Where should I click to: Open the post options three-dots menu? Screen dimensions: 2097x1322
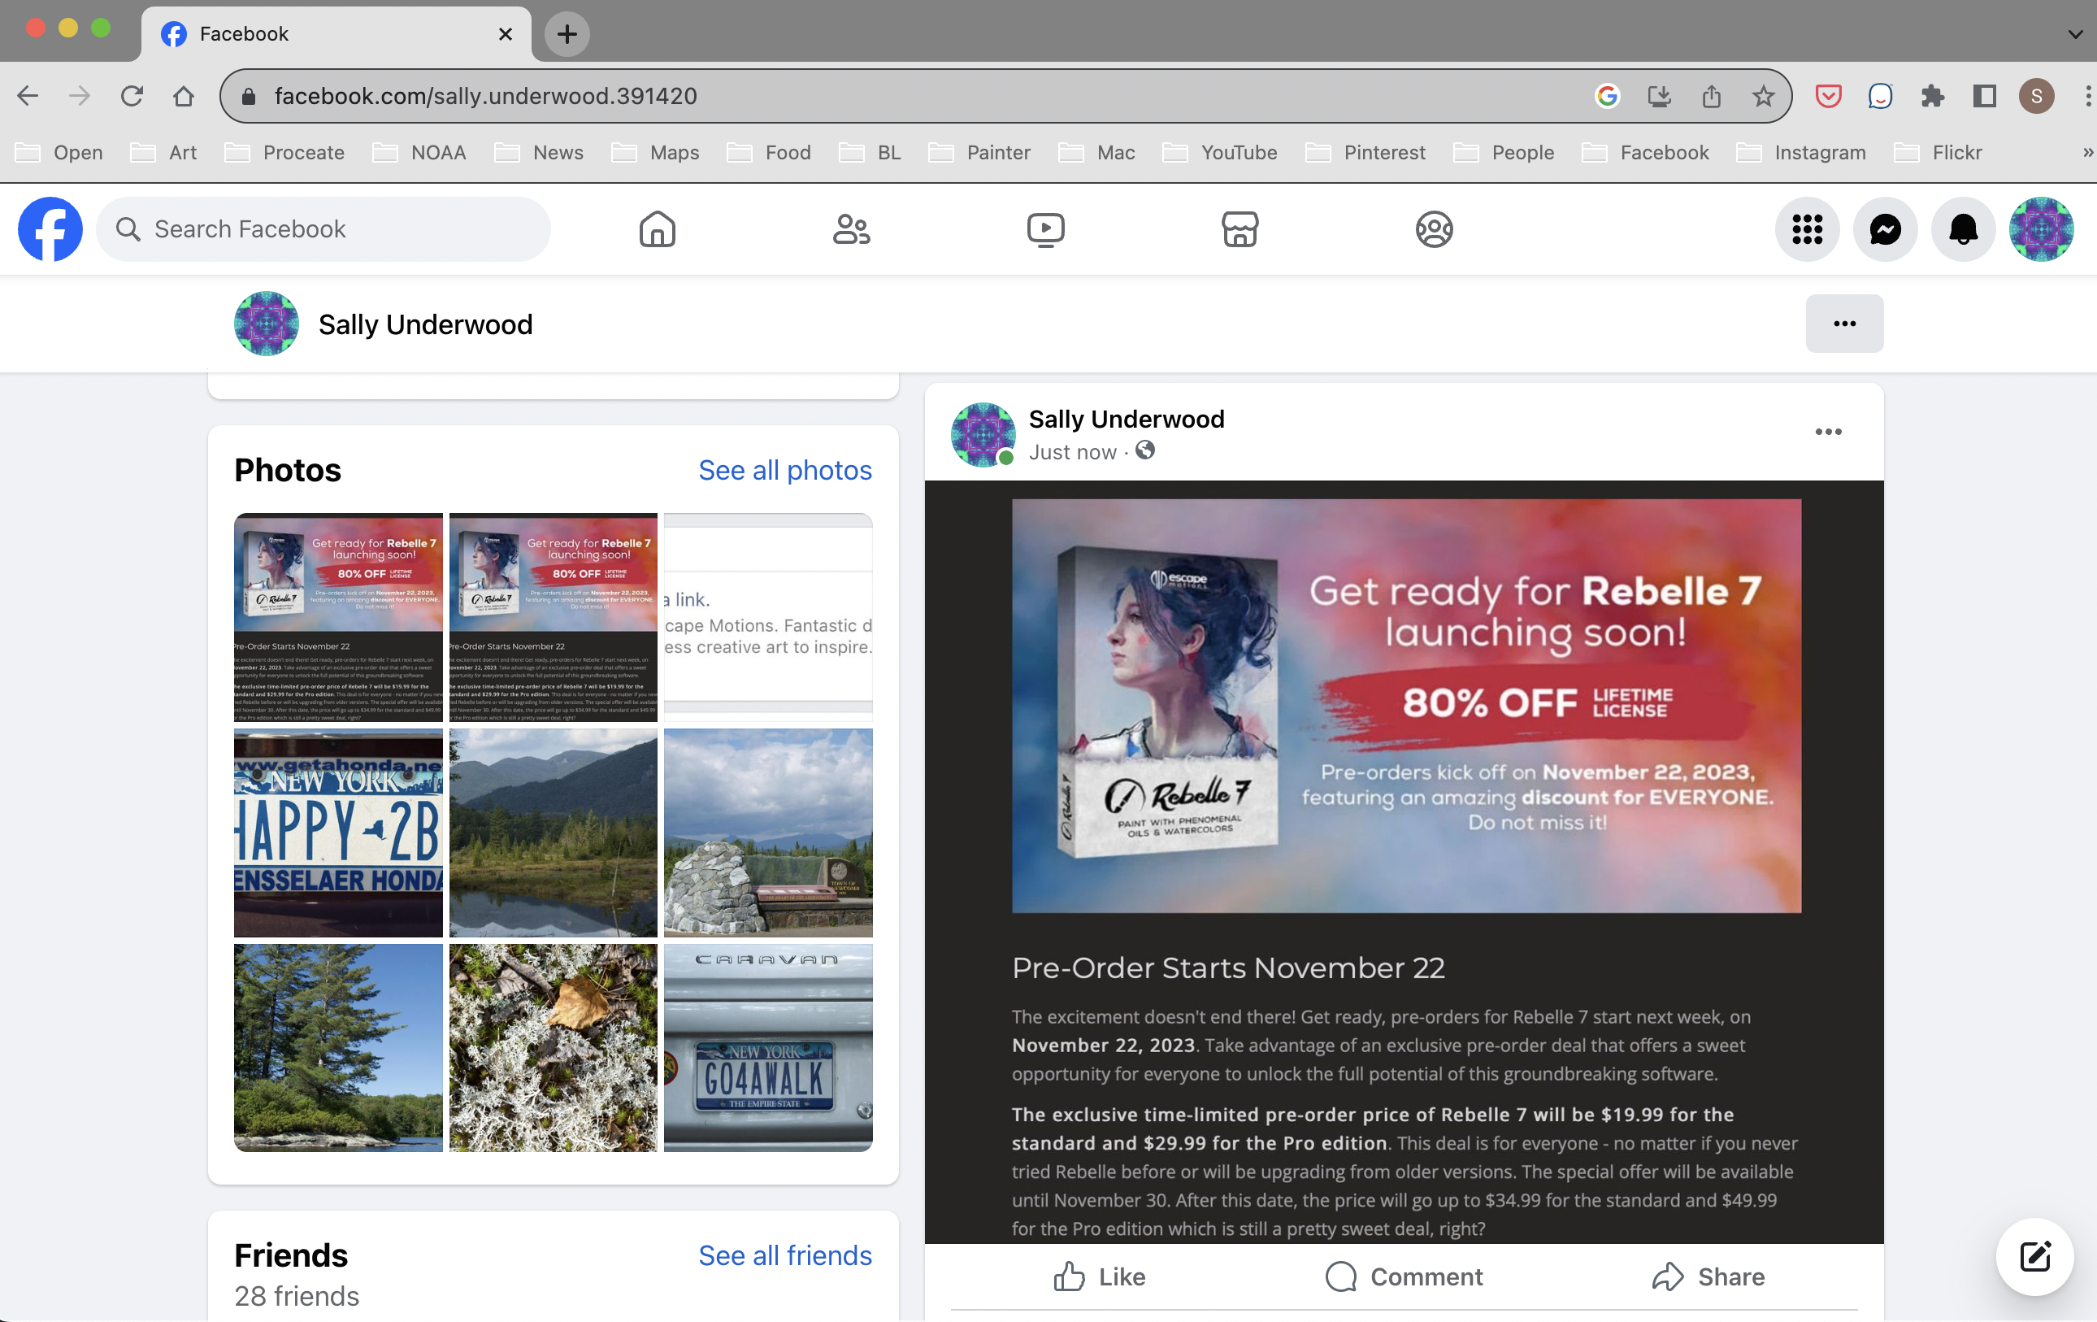point(1828,432)
